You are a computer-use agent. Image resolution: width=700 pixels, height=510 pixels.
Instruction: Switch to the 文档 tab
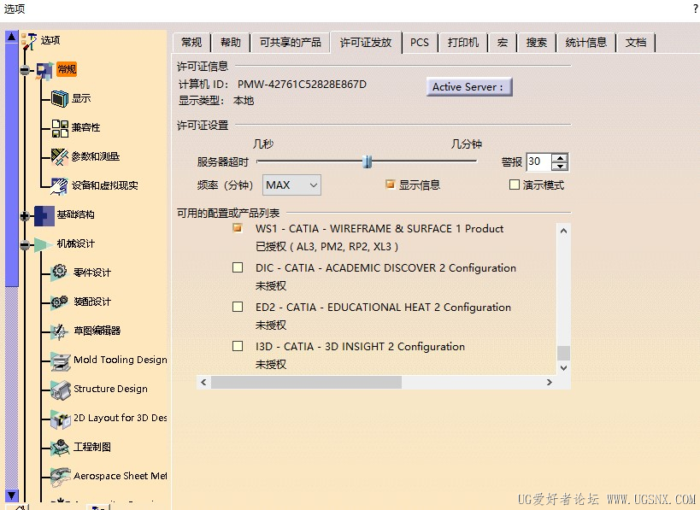point(636,43)
